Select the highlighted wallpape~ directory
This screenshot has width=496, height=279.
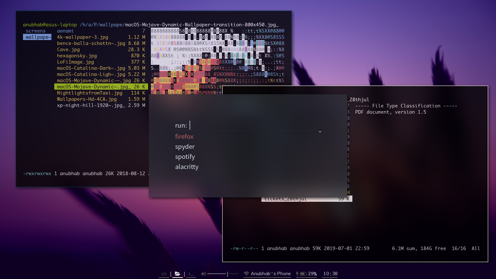37,37
